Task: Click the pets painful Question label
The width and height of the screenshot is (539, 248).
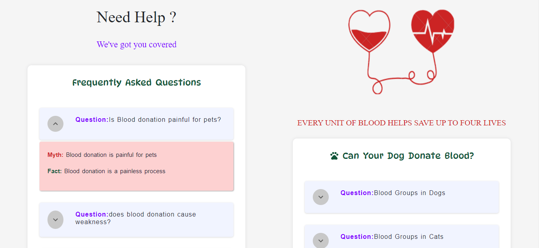Action: point(91,119)
